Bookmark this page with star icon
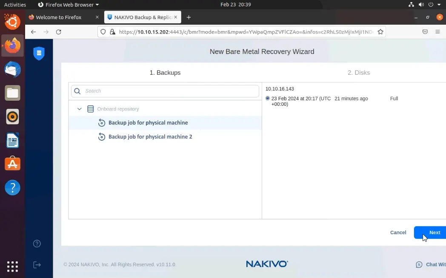 [x=380, y=32]
